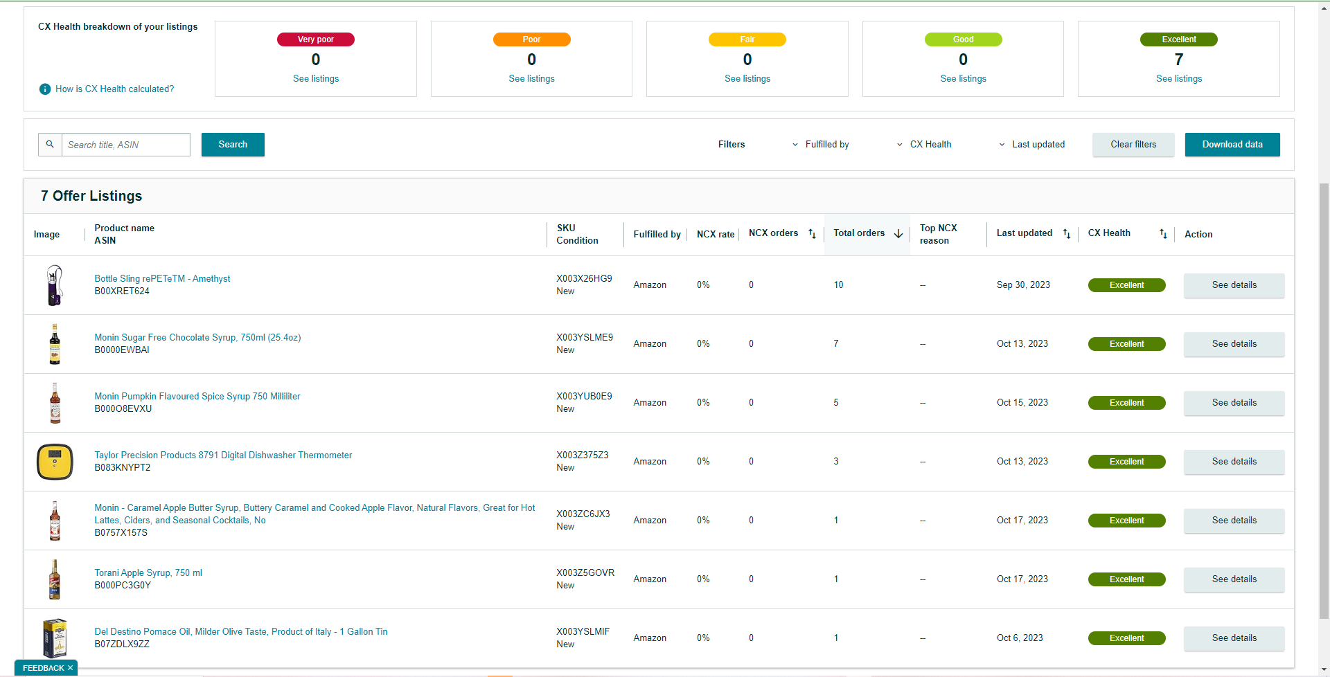The width and height of the screenshot is (1330, 677).
Task: Focus the Search title, ASIN field
Action: [x=126, y=145]
